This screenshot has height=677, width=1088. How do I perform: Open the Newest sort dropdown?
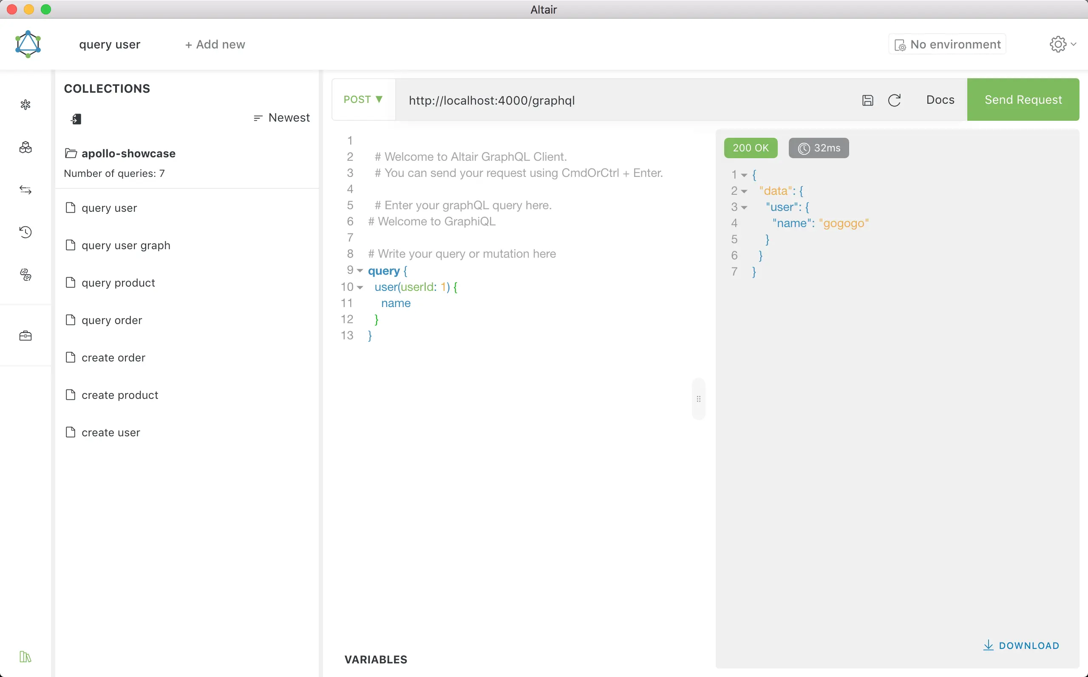pos(282,118)
